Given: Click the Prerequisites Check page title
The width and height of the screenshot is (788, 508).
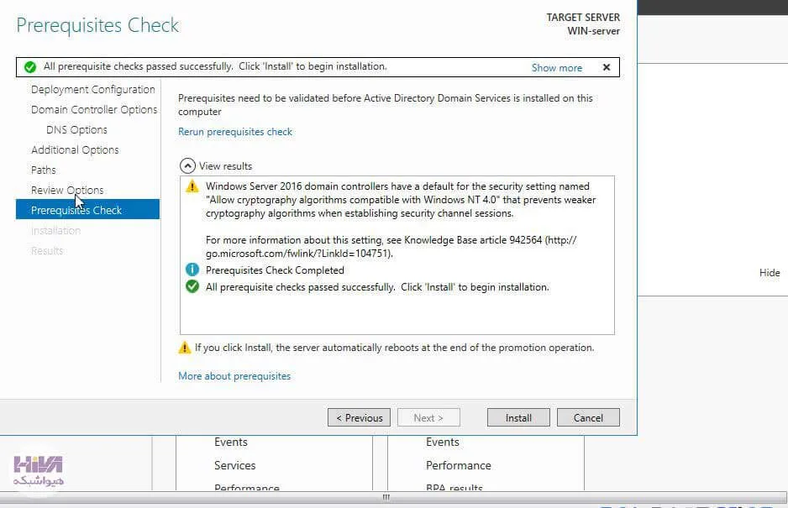Looking at the screenshot, I should click(97, 25).
